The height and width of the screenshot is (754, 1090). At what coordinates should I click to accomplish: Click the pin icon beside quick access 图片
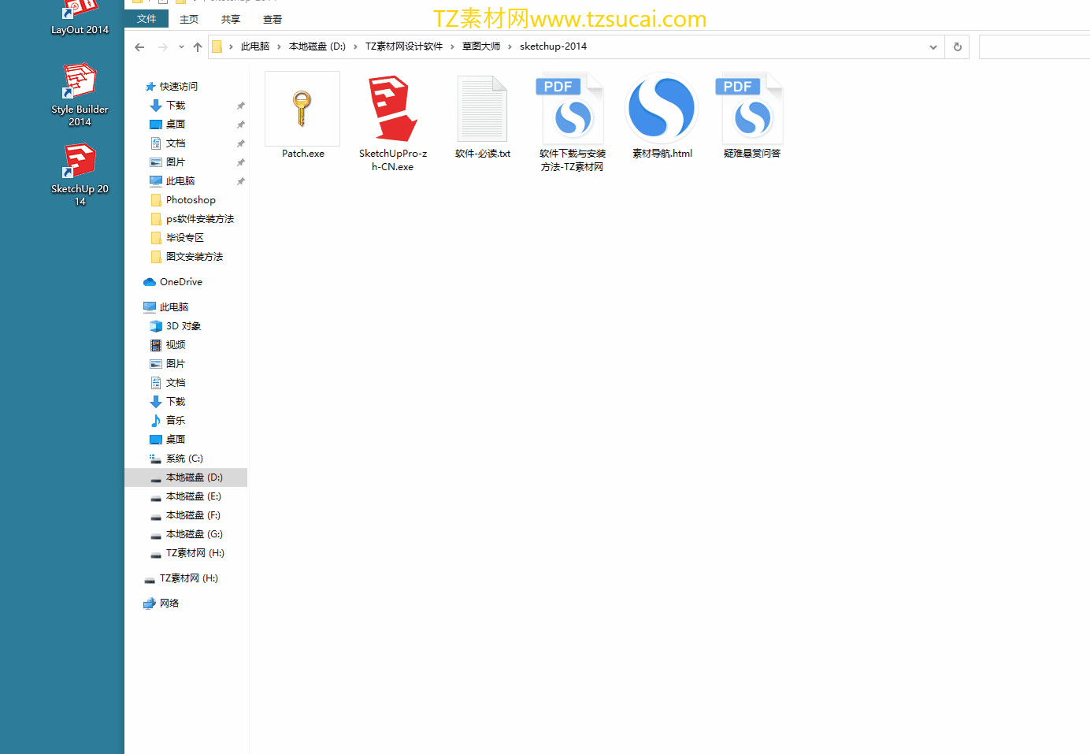pyautogui.click(x=241, y=162)
